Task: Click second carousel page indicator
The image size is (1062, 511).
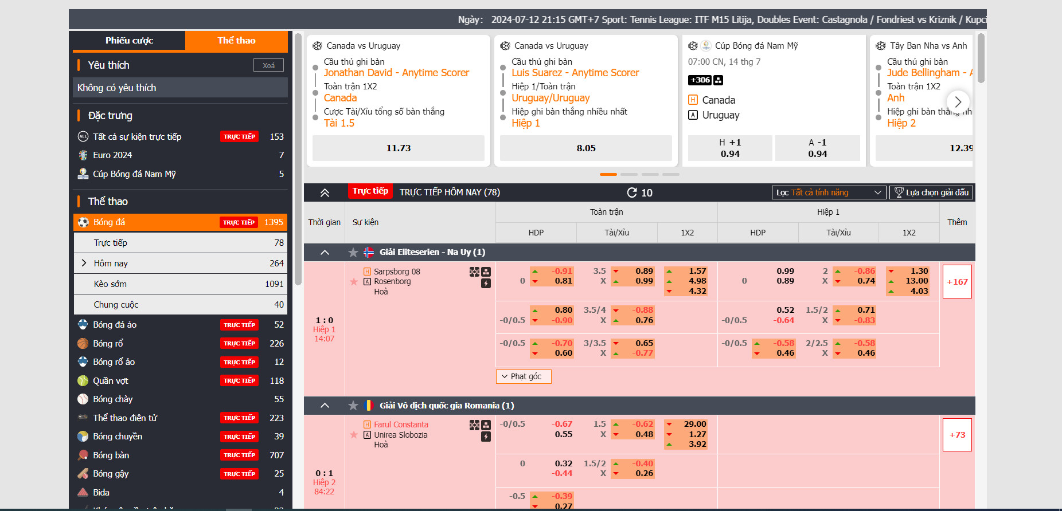Action: coord(629,174)
